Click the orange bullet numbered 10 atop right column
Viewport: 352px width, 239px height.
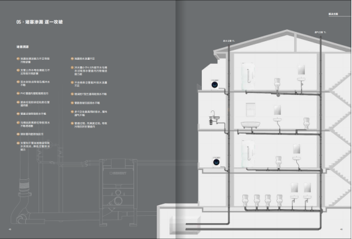tap(72, 58)
